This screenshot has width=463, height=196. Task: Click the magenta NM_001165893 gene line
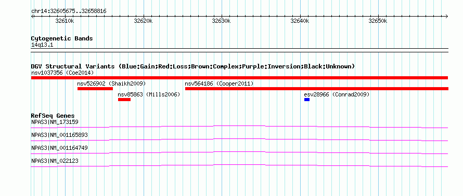coord(239,140)
